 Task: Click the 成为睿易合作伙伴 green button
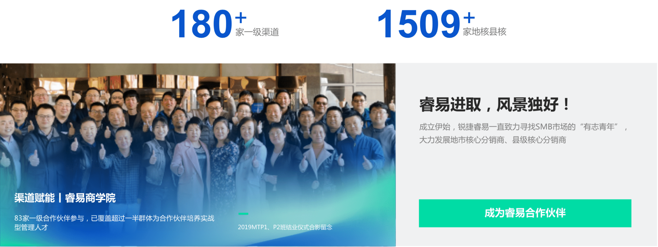coord(525,213)
